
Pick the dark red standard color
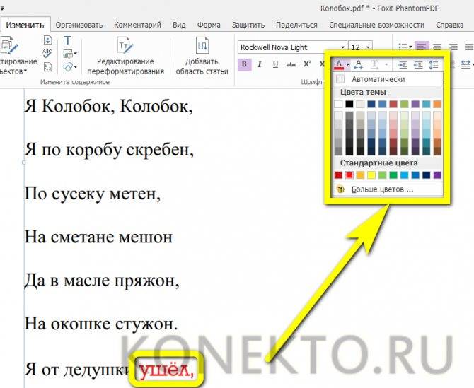339,175
